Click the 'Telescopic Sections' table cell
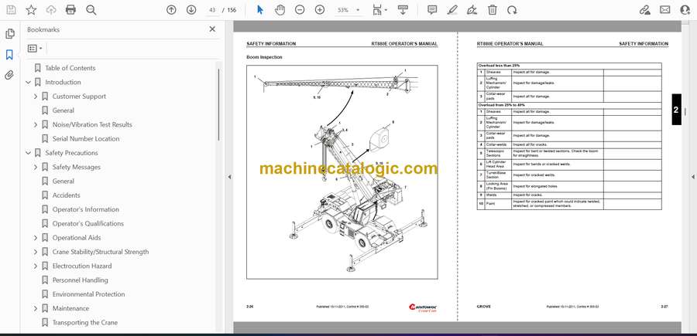The image size is (697, 336). click(497, 154)
